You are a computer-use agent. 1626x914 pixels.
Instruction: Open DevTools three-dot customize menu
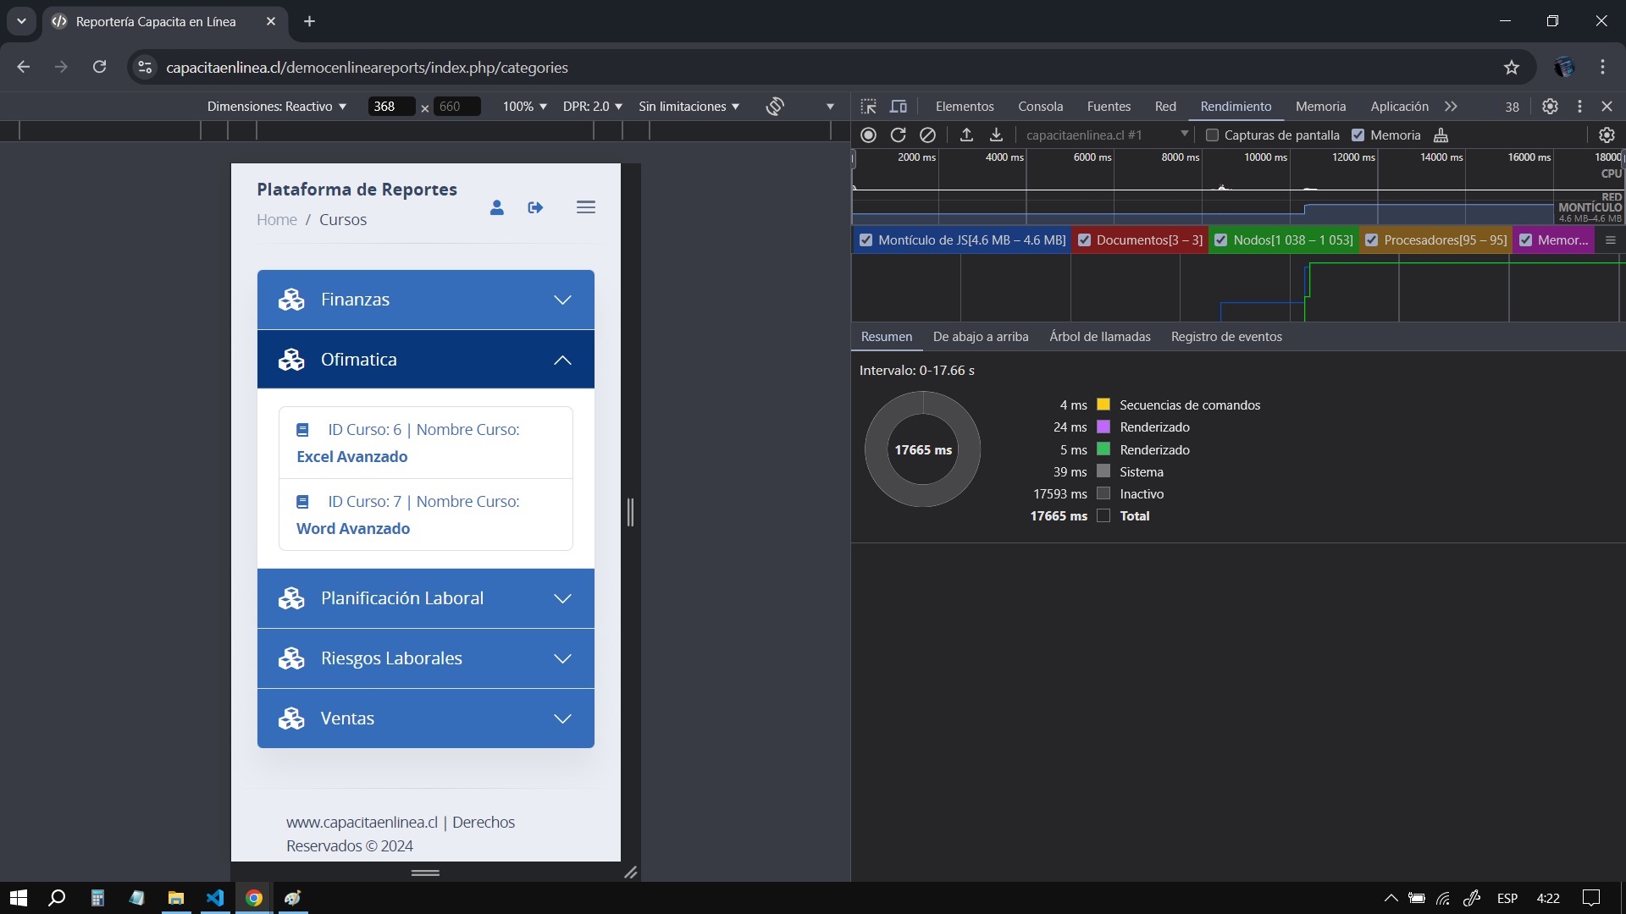tap(1579, 106)
